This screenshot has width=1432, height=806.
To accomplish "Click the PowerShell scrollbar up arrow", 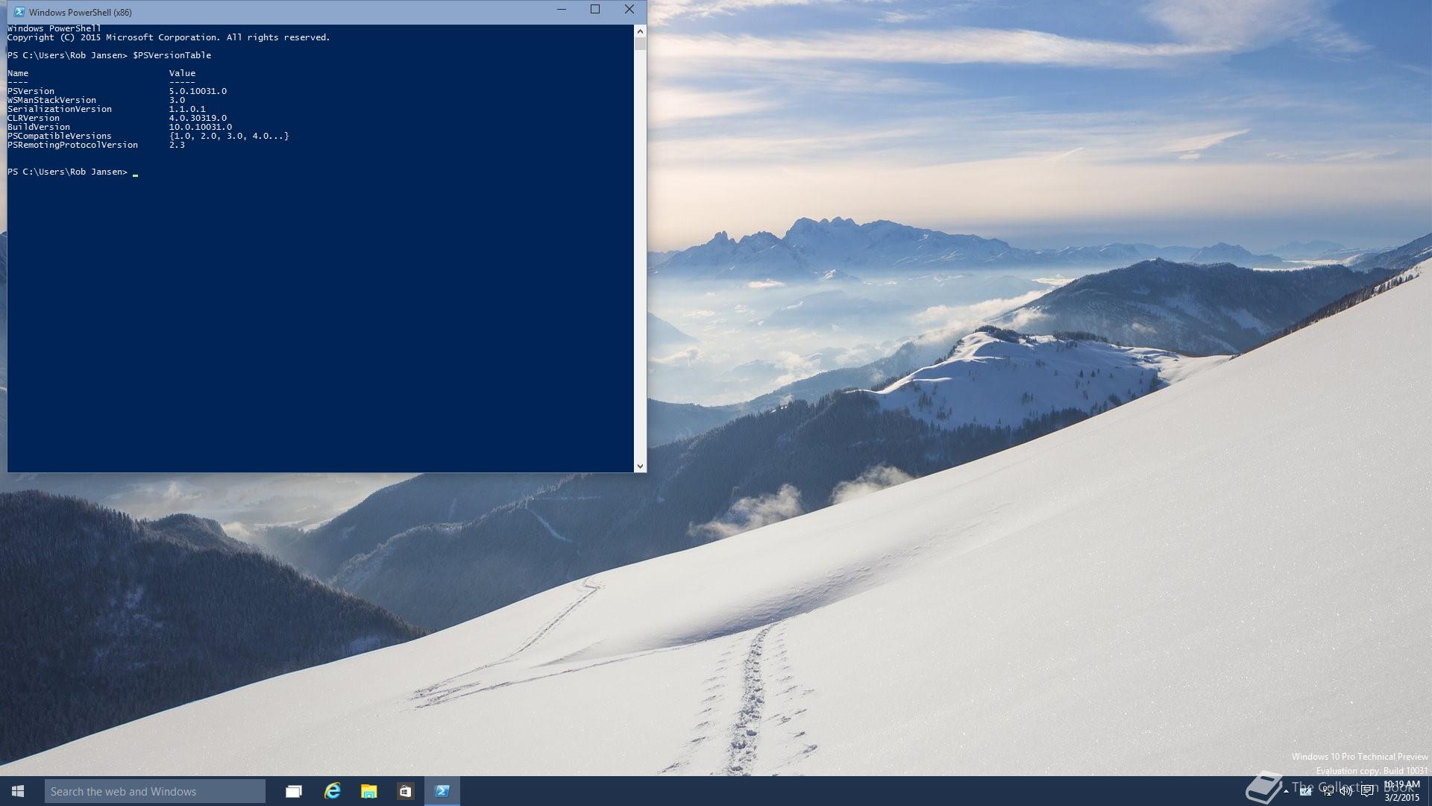I will coord(640,31).
